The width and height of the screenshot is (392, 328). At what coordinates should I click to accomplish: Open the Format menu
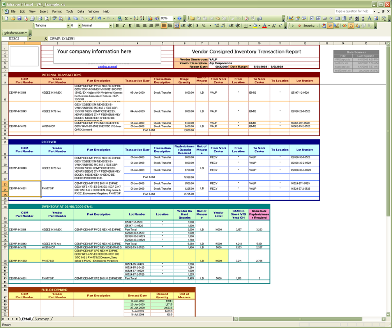[x=57, y=12]
